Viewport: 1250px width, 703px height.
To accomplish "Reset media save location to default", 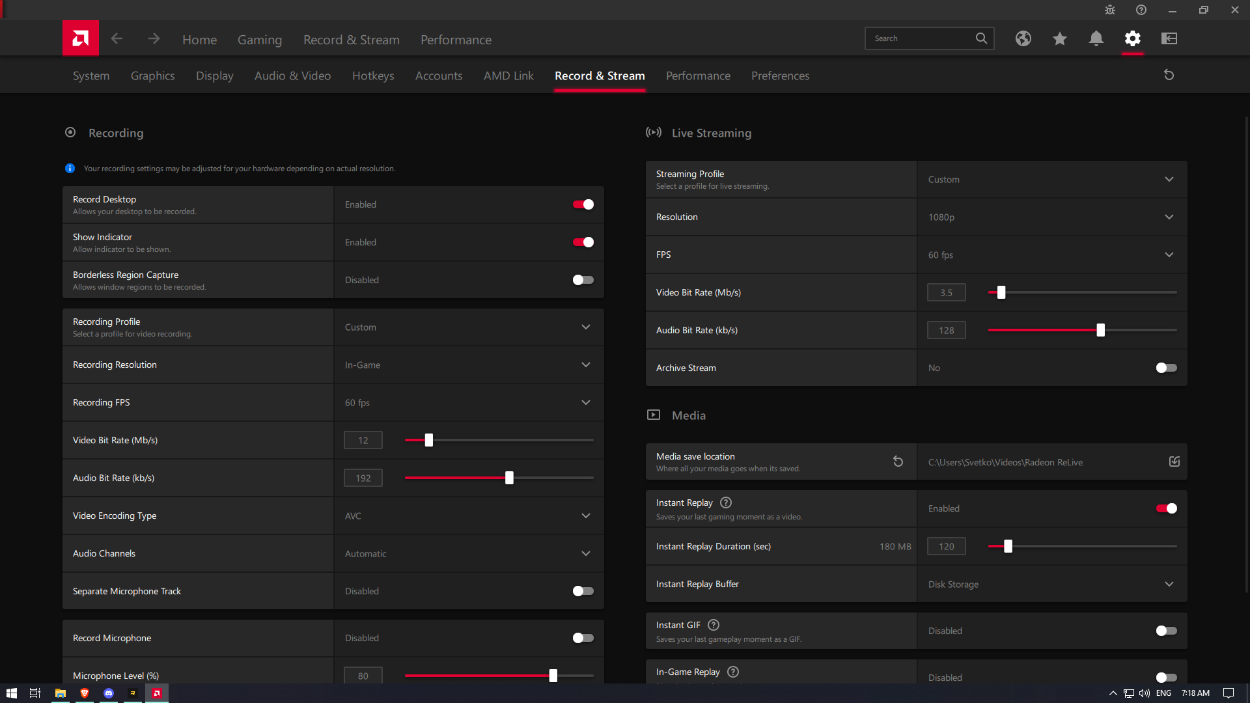I will 898,462.
